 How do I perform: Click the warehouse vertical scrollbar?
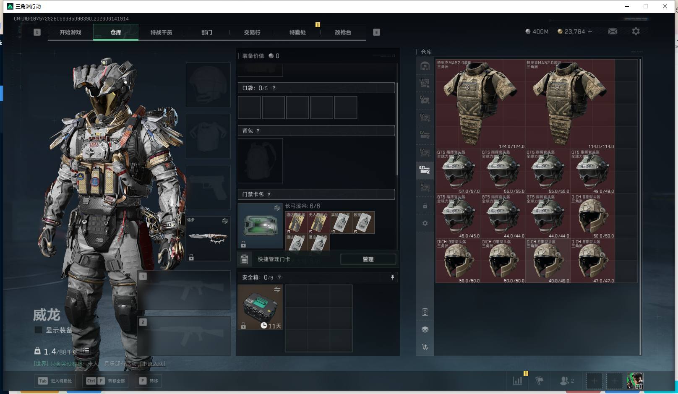[x=640, y=207]
